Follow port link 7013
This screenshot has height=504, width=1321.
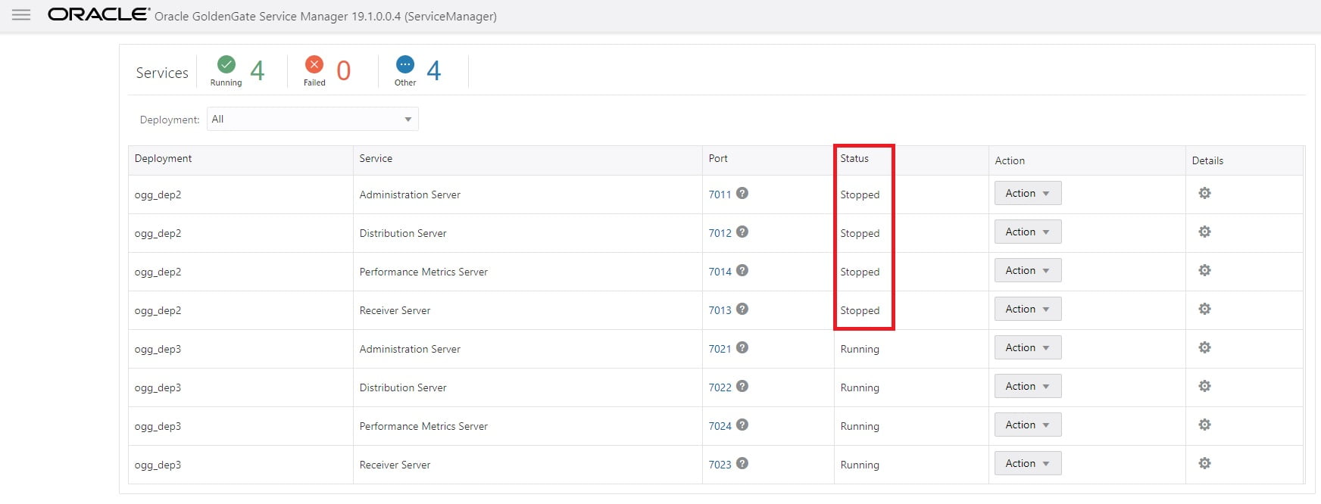[720, 310]
